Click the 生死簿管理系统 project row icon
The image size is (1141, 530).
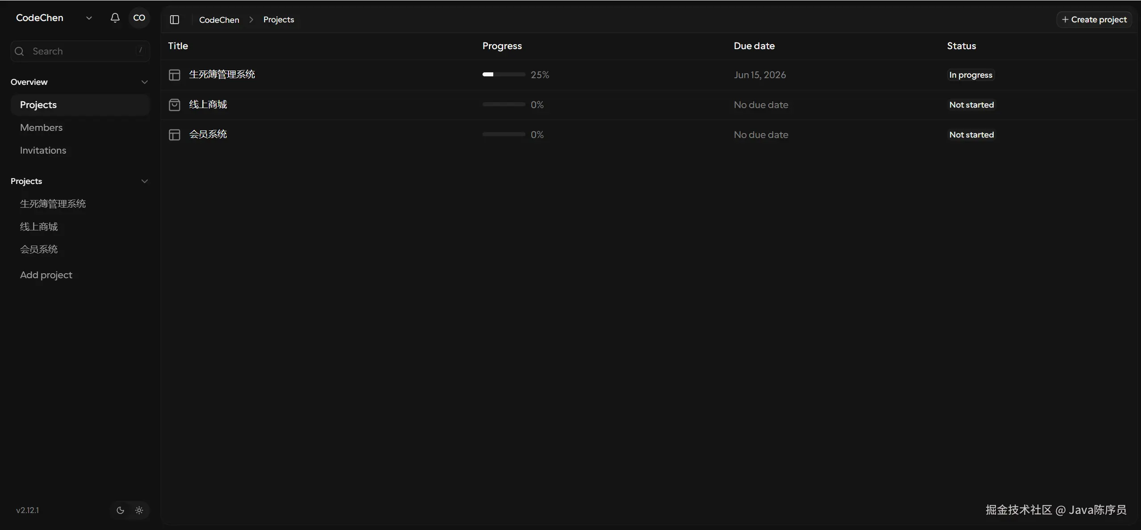click(x=175, y=75)
